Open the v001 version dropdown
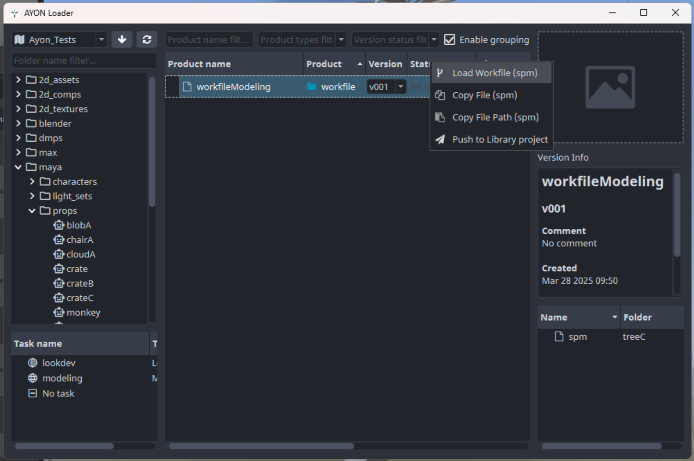The height and width of the screenshot is (461, 694). click(401, 87)
